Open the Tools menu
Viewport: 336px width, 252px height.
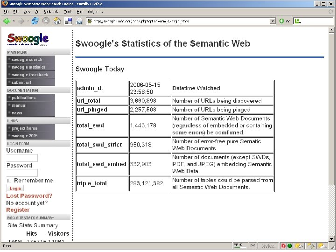point(68,12)
